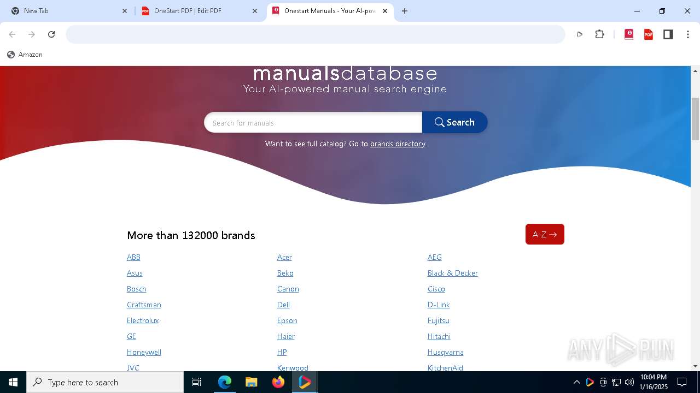This screenshot has width=700, height=393.
Task: Launch Microsoft Edge from taskbar
Action: pyautogui.click(x=225, y=382)
